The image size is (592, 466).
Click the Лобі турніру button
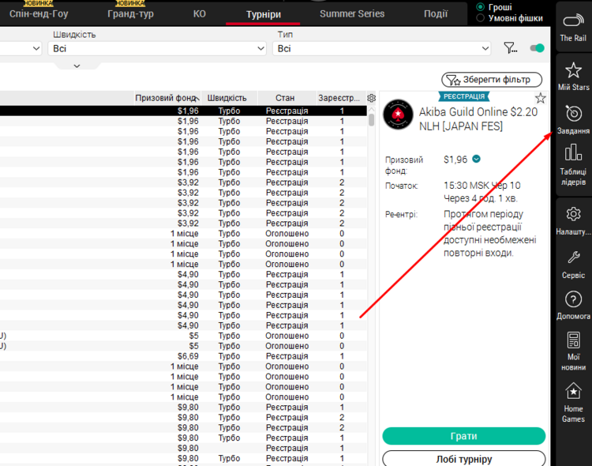click(463, 459)
